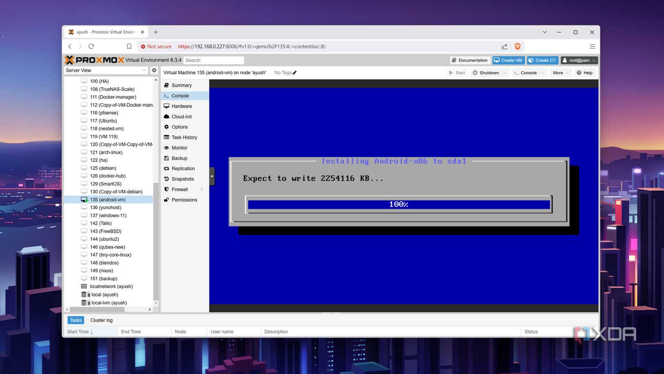The width and height of the screenshot is (664, 374).
Task: Open the Replication section
Action: (185, 168)
